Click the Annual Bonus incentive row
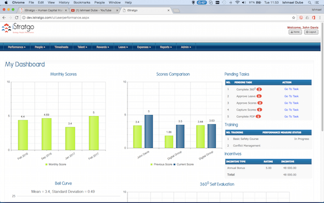Screen dimensions: 324x203 tap(268, 168)
